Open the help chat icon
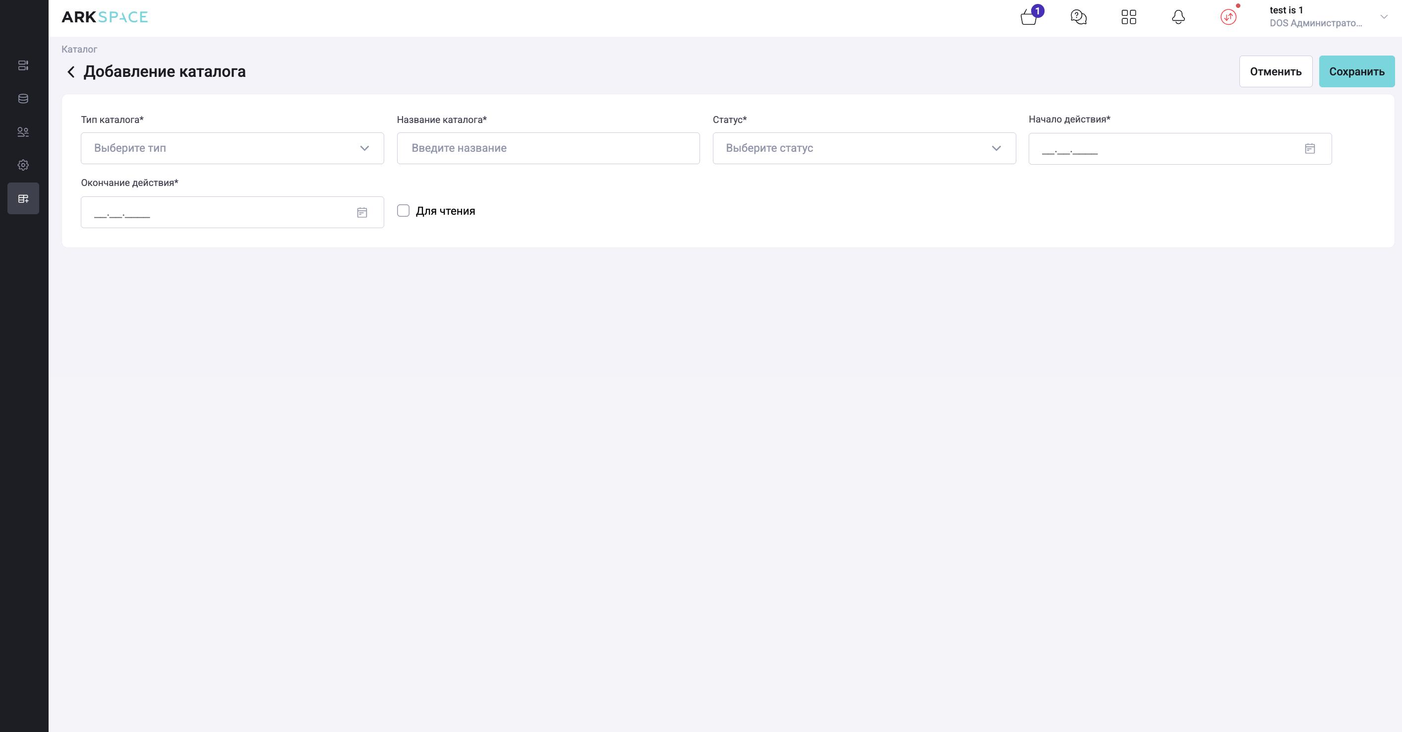This screenshot has width=1402, height=732. 1078,17
